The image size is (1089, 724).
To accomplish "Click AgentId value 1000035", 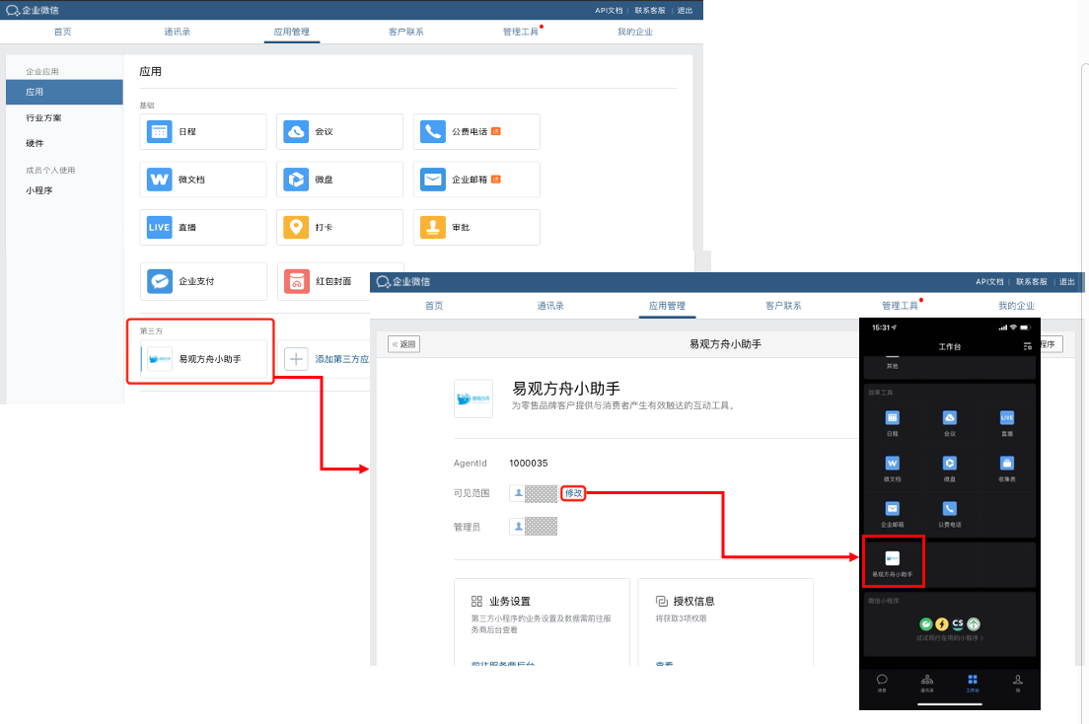I will 529,464.
